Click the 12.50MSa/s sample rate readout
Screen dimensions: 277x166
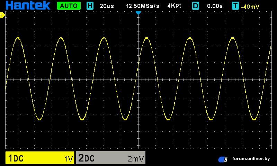coord(143,6)
